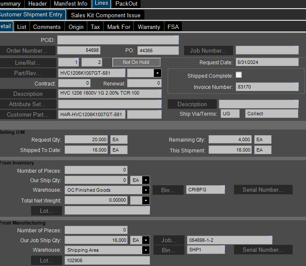
Task: Open Sales Kit Component Issue tab
Action: 106,15
